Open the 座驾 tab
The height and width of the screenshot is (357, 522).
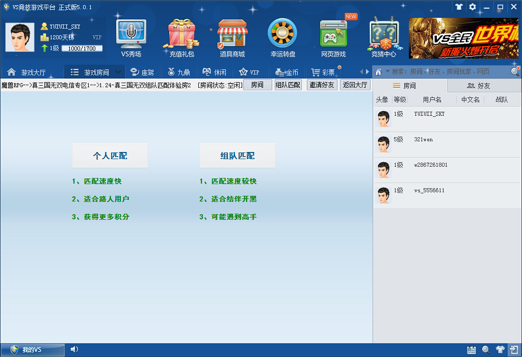point(142,72)
